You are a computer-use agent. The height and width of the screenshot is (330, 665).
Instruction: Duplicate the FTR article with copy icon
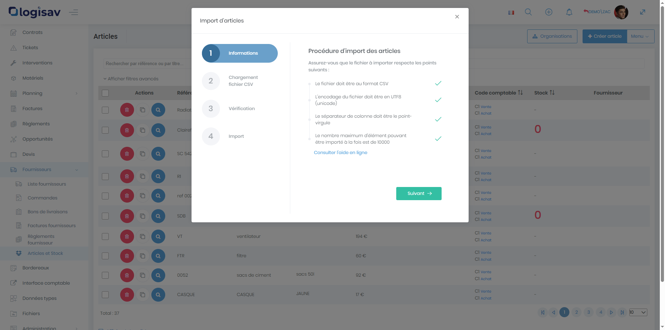tap(142, 256)
